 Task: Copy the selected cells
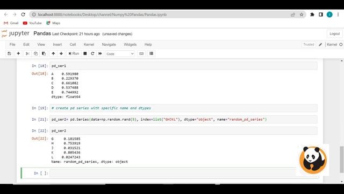tap(35, 53)
